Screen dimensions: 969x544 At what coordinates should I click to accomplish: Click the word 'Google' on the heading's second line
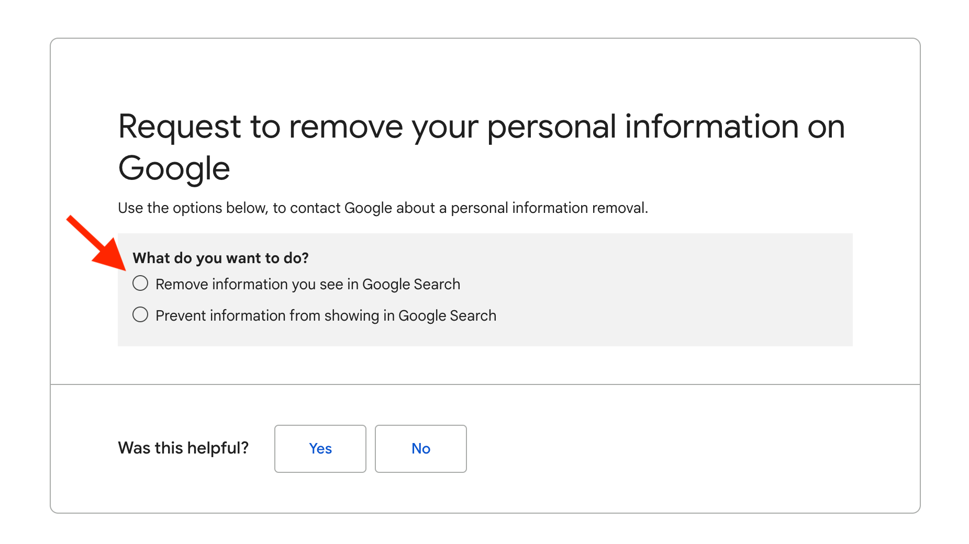[174, 168]
